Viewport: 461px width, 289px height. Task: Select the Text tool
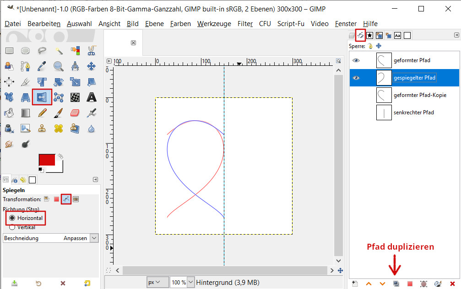(92, 97)
